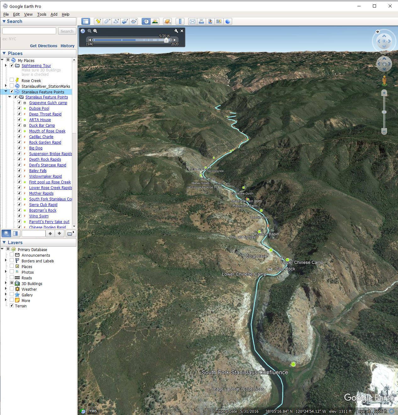Open the Tools menu
This screenshot has width=398, height=415.
point(41,14)
